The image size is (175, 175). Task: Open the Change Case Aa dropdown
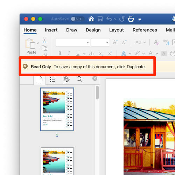tap(140, 42)
